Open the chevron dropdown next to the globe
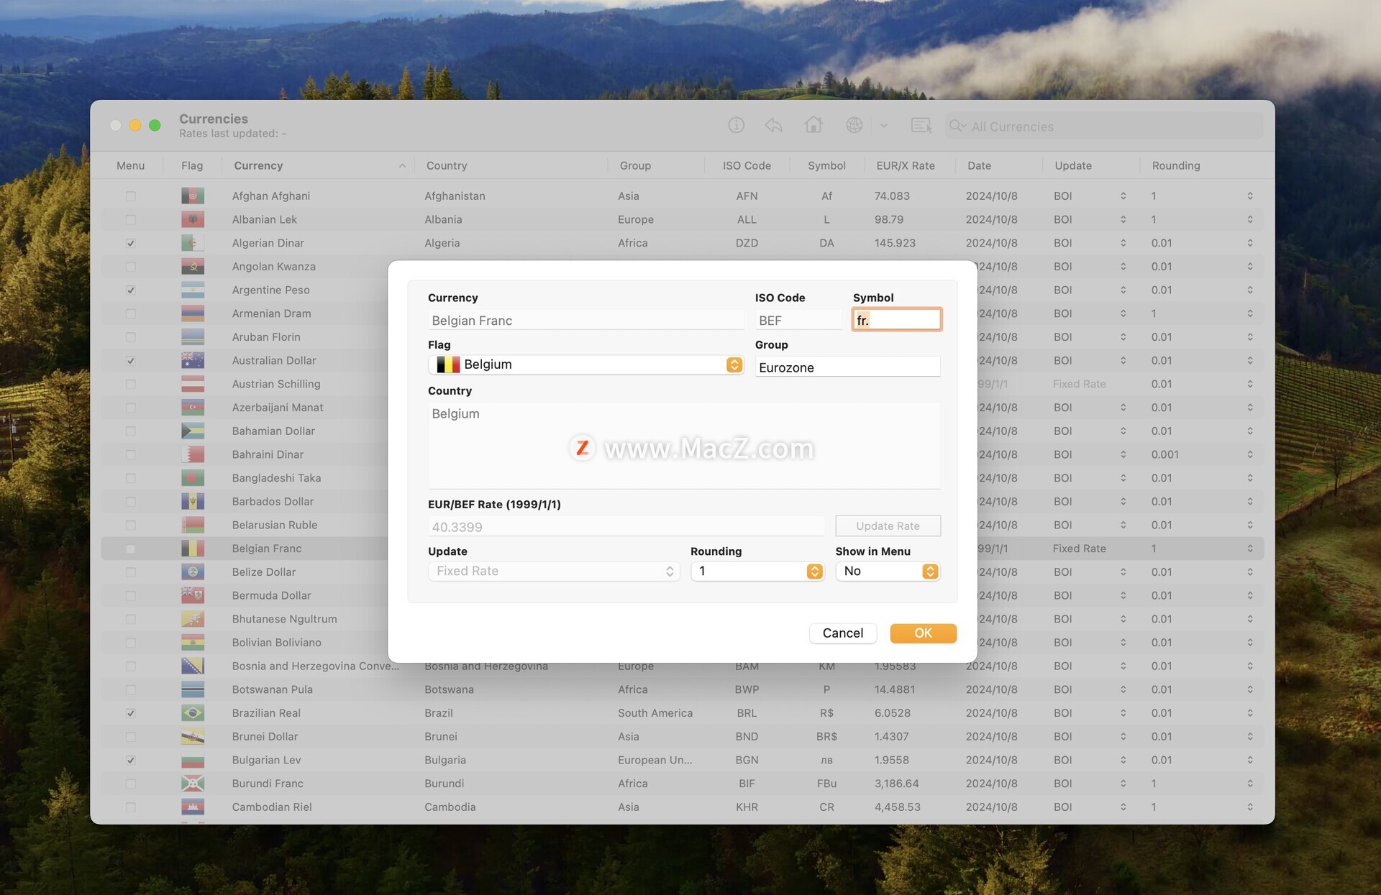The height and width of the screenshot is (895, 1381). point(883,126)
